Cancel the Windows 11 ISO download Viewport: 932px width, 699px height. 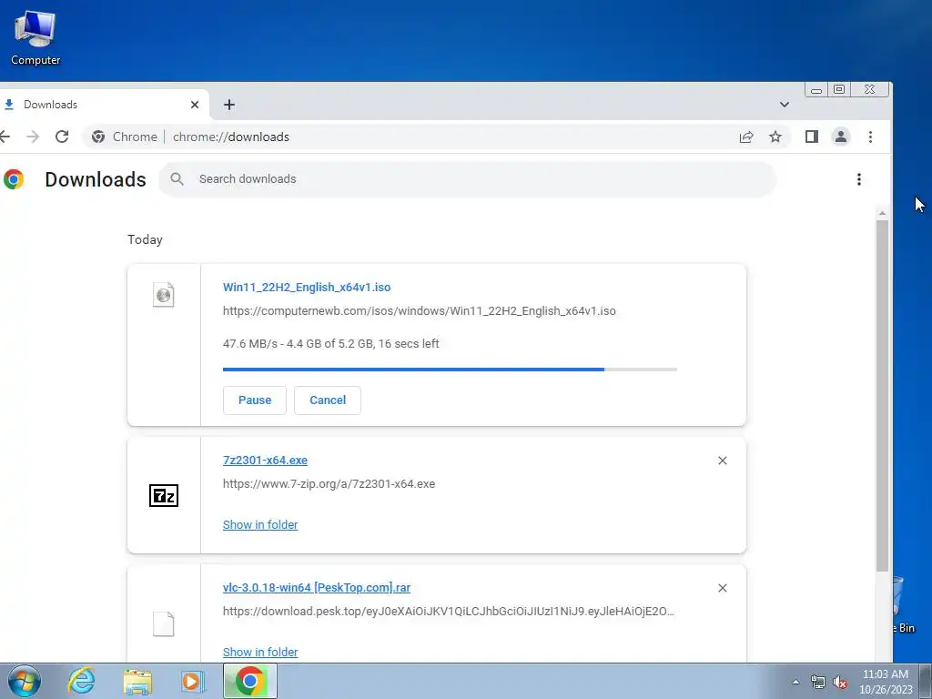[x=328, y=400]
